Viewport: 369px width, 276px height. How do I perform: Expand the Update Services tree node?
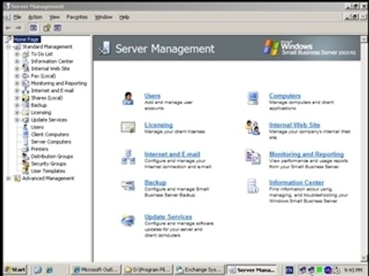(17, 120)
